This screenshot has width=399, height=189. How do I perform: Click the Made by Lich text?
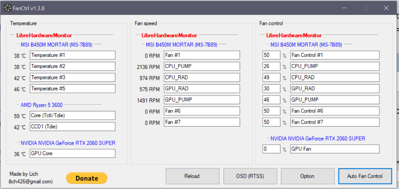coord(24,174)
